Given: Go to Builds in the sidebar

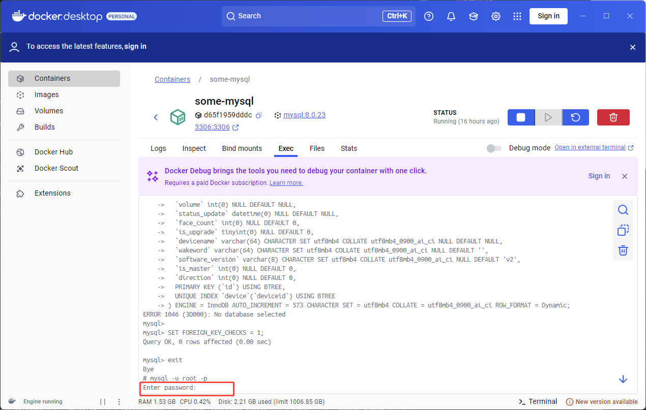Looking at the screenshot, I should 64,128.
